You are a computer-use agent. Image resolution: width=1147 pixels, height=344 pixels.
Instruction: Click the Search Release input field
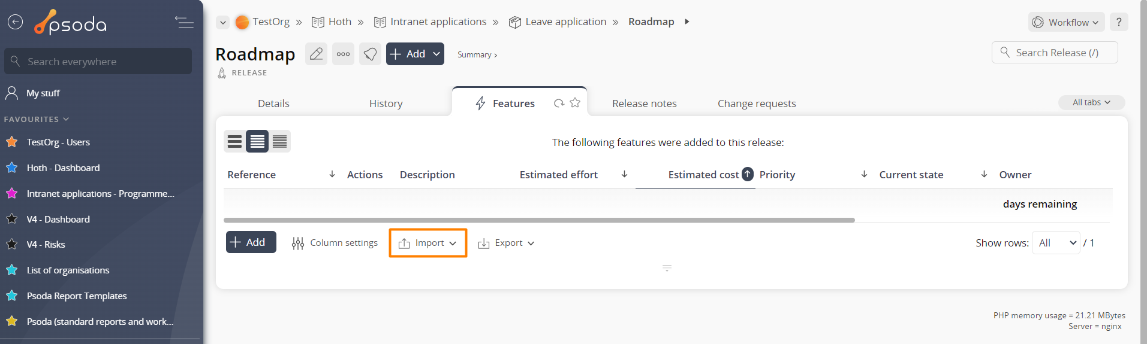1055,53
